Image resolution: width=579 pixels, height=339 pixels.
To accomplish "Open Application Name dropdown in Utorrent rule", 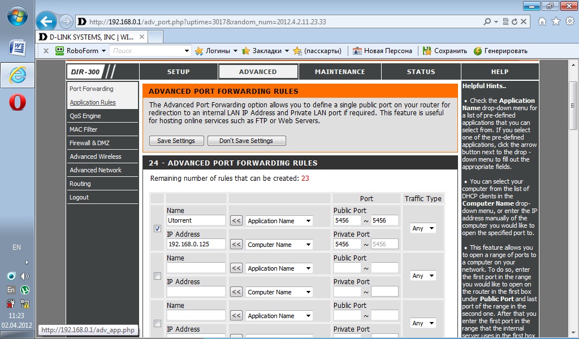I will 279,220.
